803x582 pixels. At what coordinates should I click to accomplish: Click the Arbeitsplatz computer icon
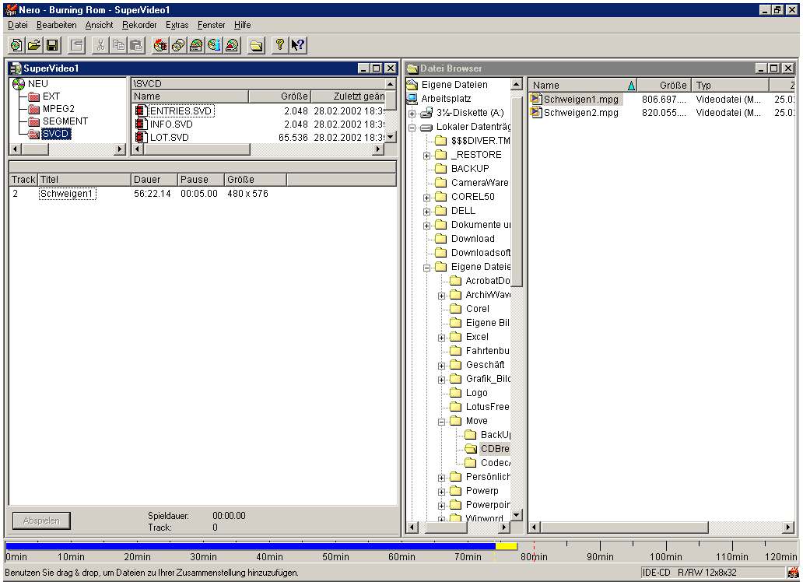[x=412, y=98]
